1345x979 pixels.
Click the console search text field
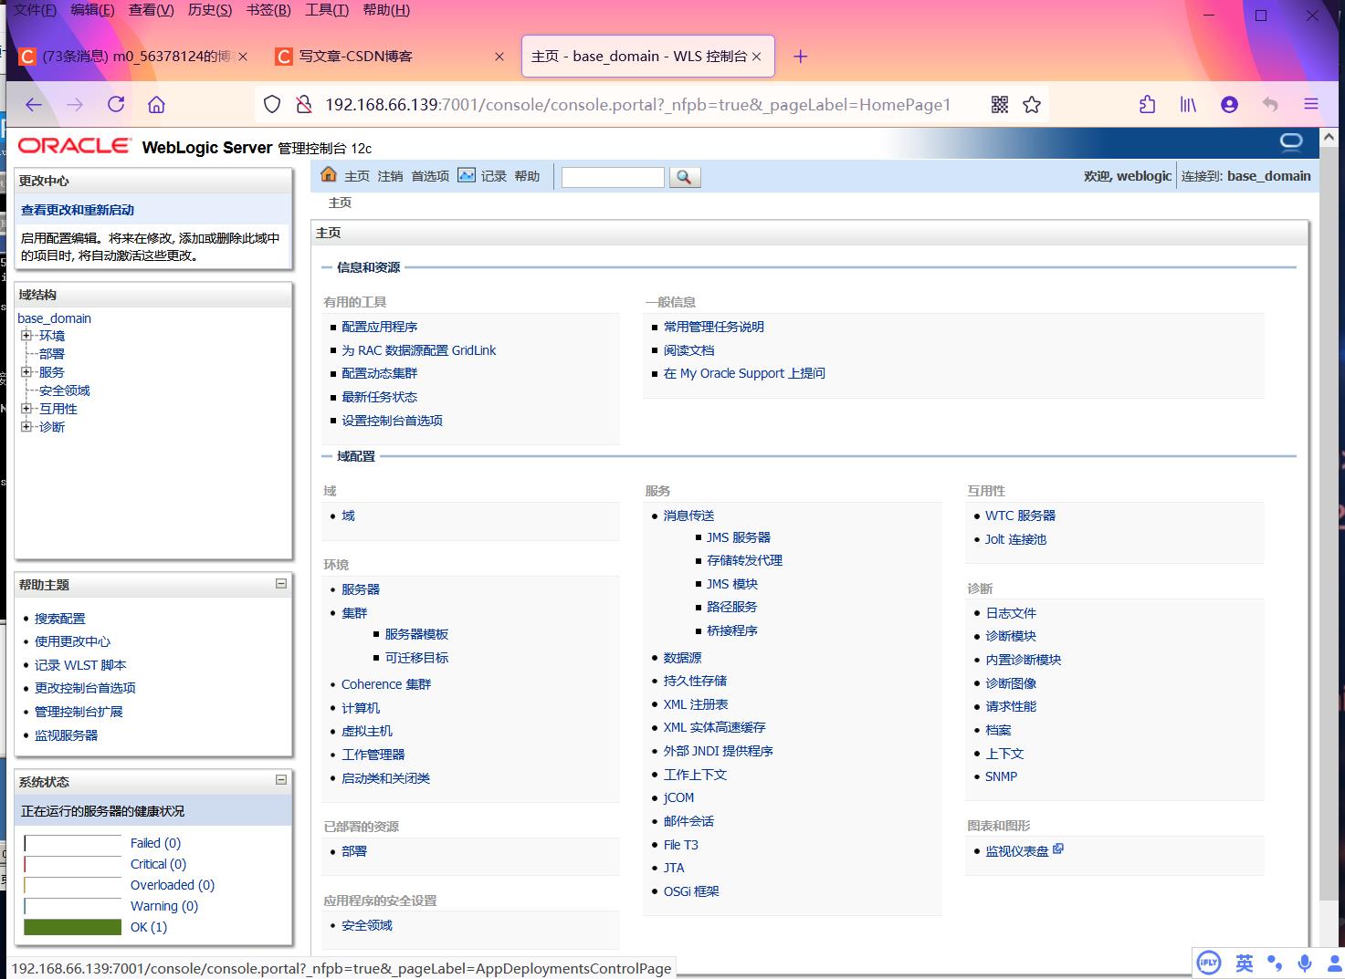(613, 177)
